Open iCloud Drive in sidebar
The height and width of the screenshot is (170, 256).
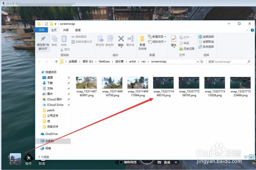[x=53, y=105]
